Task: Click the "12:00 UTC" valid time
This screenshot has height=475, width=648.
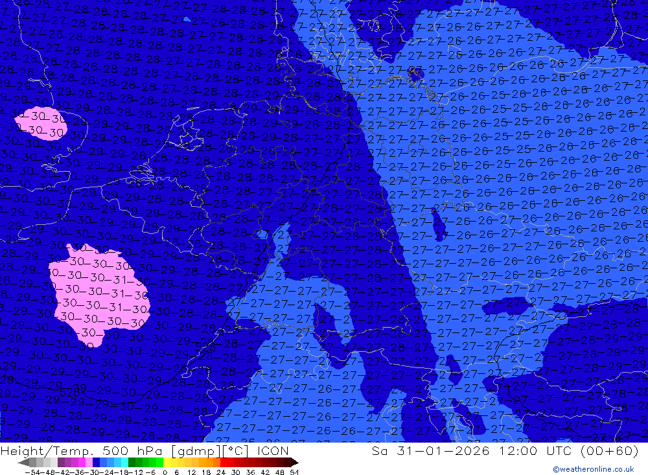Action: [x=536, y=450]
